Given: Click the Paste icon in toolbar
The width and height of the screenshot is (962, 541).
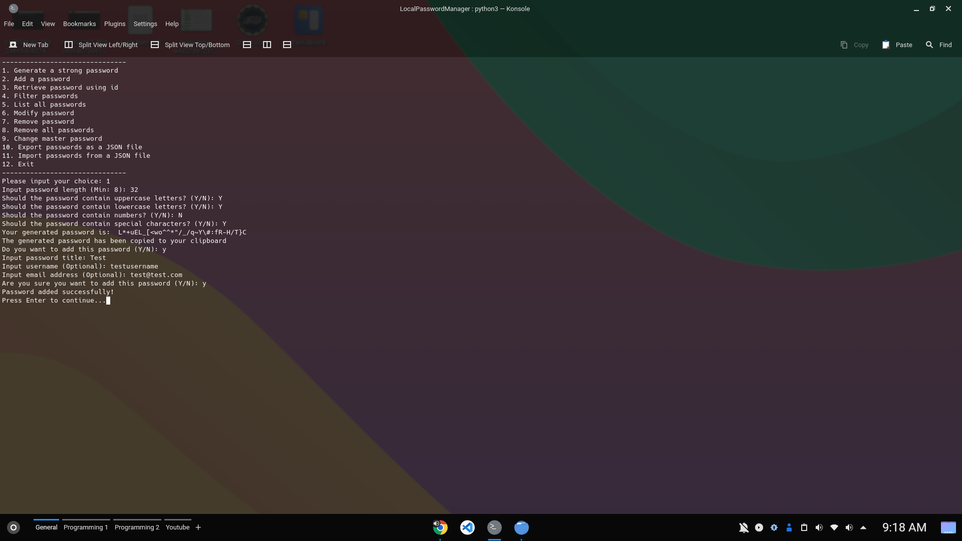Looking at the screenshot, I should pyautogui.click(x=886, y=45).
